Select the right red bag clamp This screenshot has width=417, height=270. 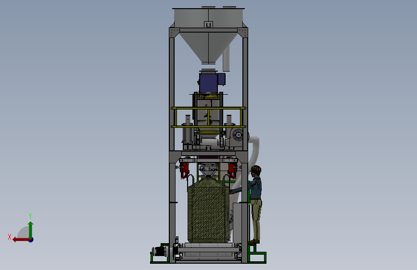[x=232, y=170]
